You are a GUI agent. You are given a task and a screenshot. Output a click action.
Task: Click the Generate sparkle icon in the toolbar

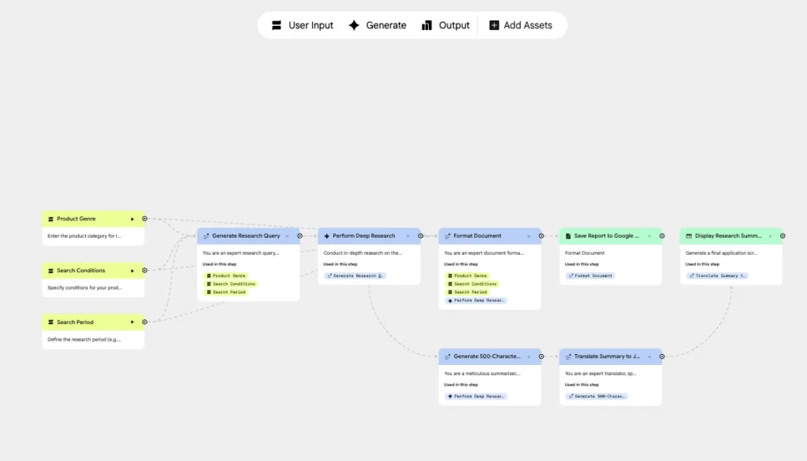[x=354, y=25]
